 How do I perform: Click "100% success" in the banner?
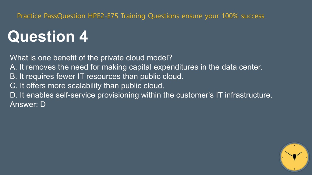pyautogui.click(x=243, y=16)
